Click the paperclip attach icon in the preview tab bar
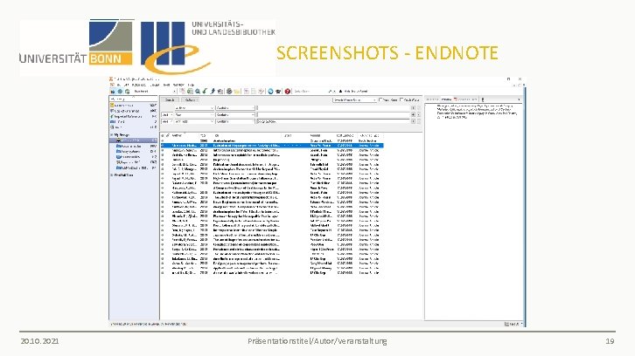Viewport: 635px width, 356px height. (482, 99)
